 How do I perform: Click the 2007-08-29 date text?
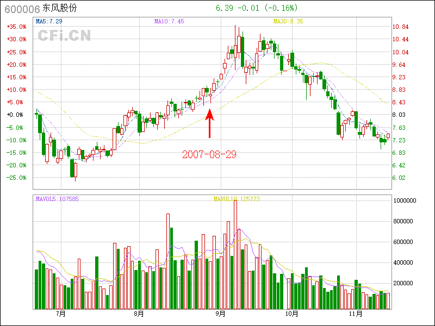[209, 154]
